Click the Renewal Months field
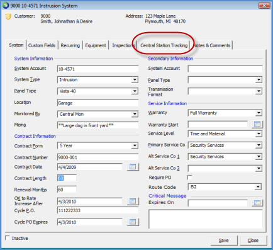 coord(67,190)
